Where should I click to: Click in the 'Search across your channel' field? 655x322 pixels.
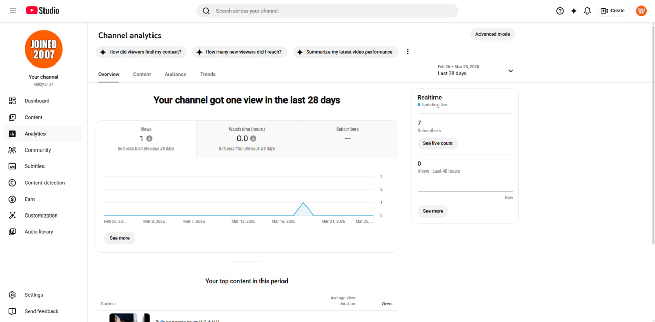click(327, 11)
